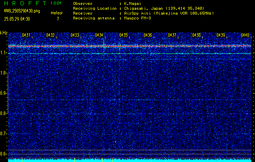Click the 0.8 kHz frequency axis label
Screen dimensions: 255x162
coord(3,113)
